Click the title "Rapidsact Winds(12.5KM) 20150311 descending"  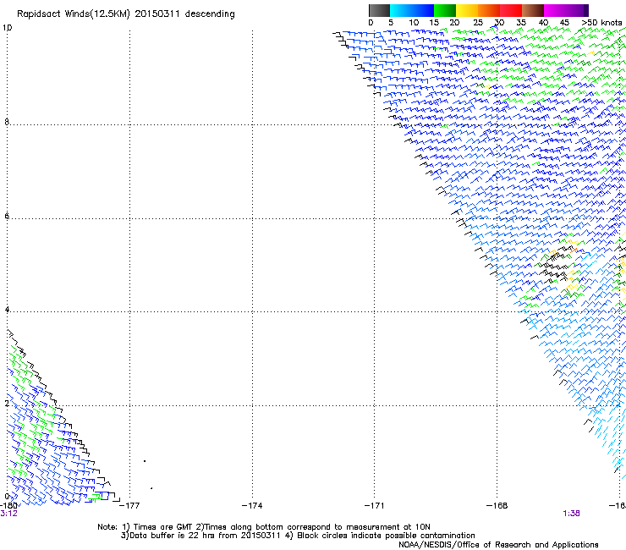(x=126, y=14)
